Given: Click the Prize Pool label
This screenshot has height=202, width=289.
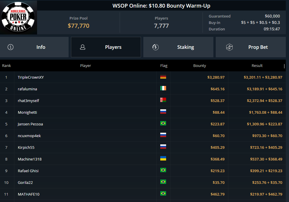Looking at the screenshot, I should [79, 18].
